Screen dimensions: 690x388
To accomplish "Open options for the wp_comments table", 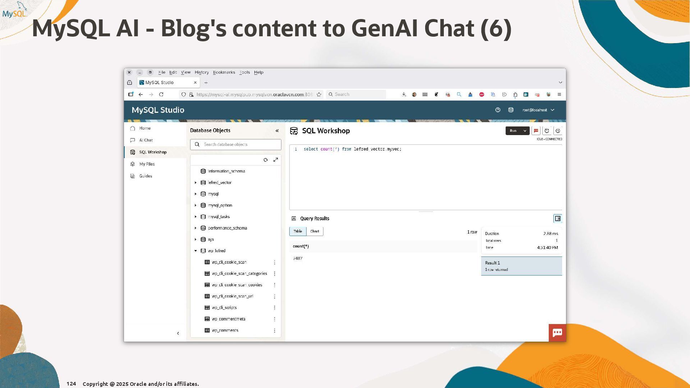I will 275,331.
